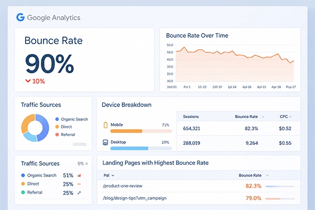
Task: Click Landing Pages with Highest Bounce Rate heading
Action: [x=155, y=163]
